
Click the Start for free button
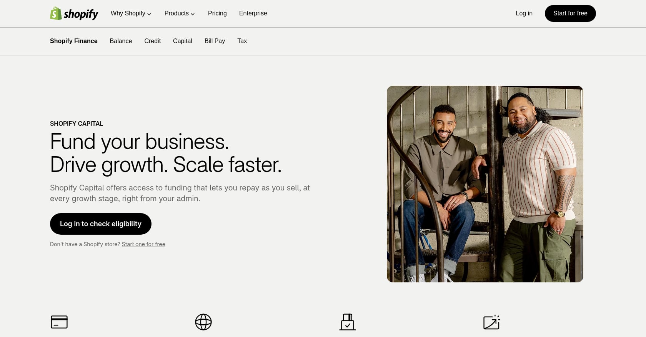(570, 13)
